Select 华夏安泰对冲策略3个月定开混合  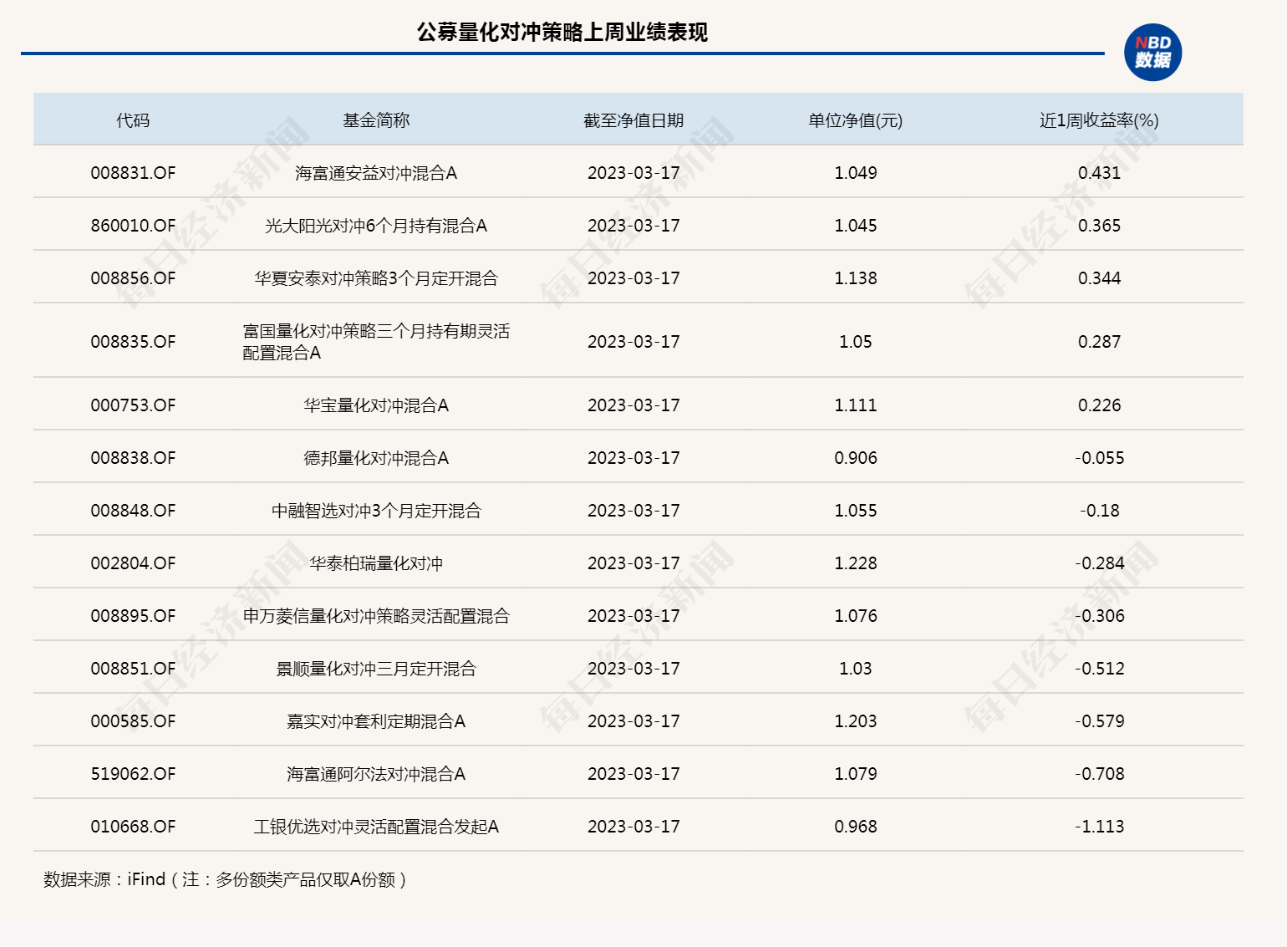[x=373, y=277]
